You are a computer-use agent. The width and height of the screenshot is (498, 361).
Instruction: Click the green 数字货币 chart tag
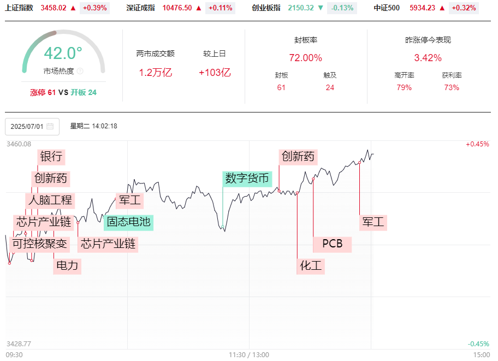pos(247,179)
